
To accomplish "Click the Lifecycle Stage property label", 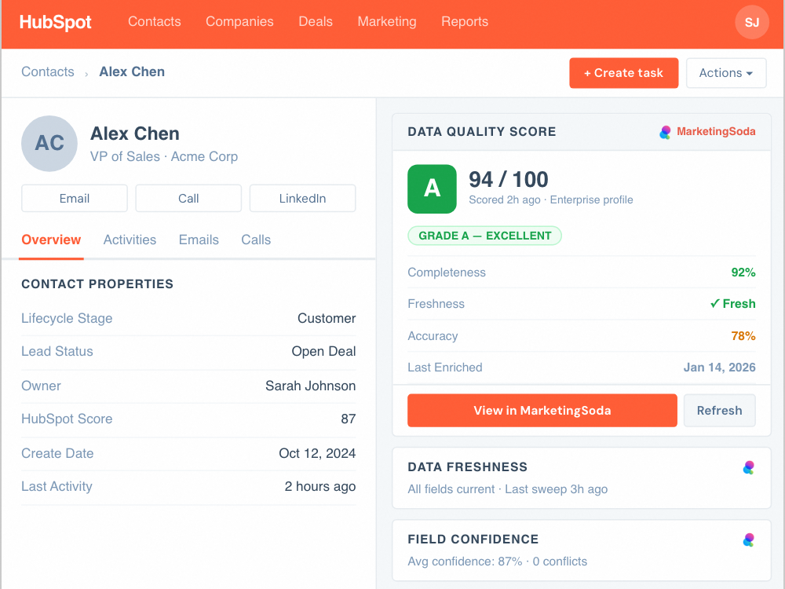I will click(67, 319).
